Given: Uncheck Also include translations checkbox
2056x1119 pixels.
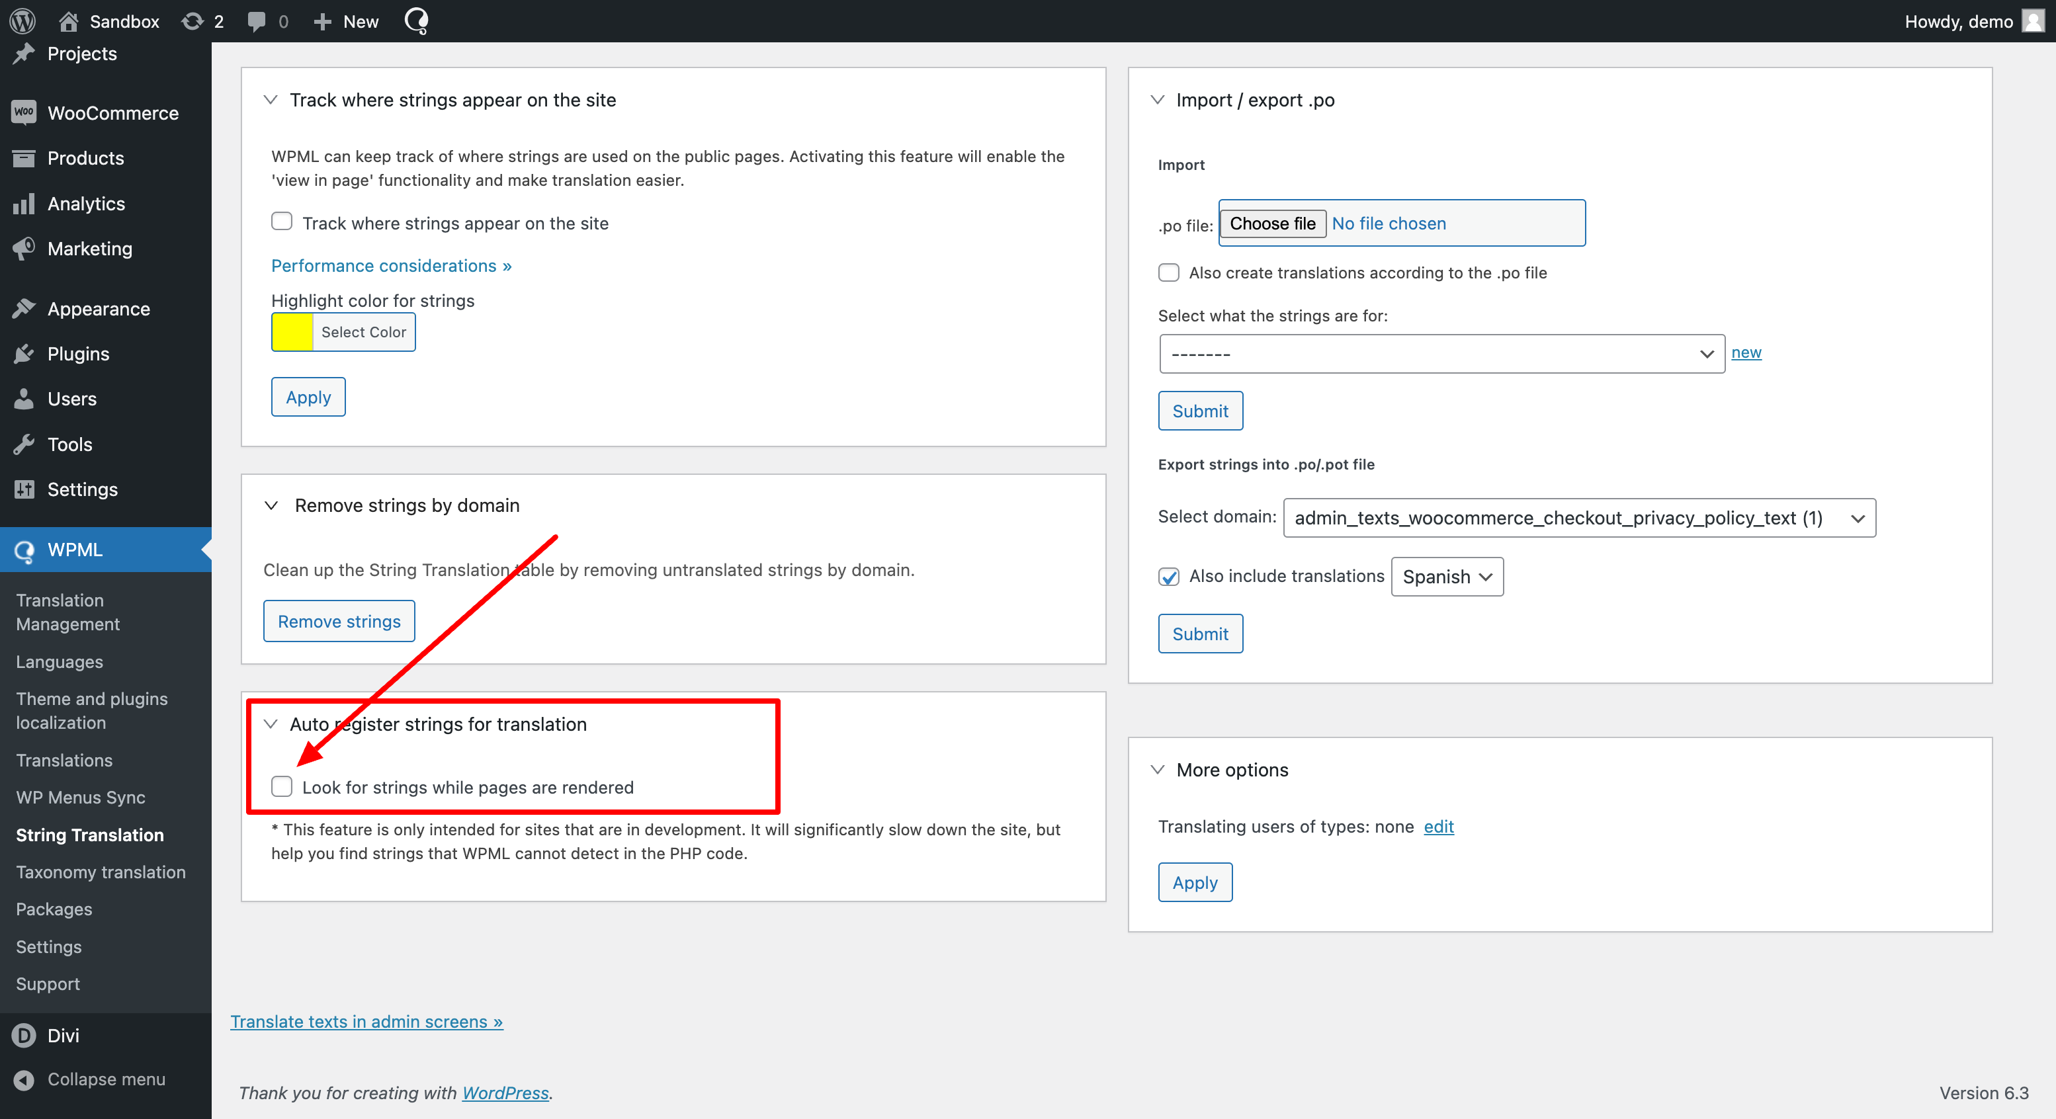Looking at the screenshot, I should [1168, 576].
